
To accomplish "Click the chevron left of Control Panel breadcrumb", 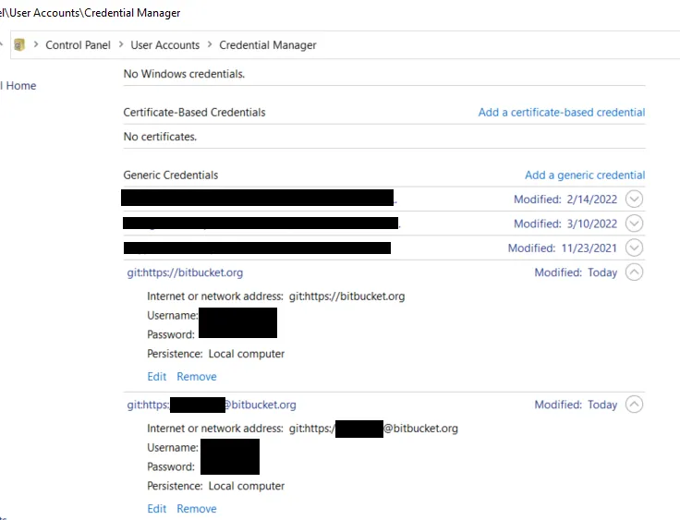I will 36,44.
